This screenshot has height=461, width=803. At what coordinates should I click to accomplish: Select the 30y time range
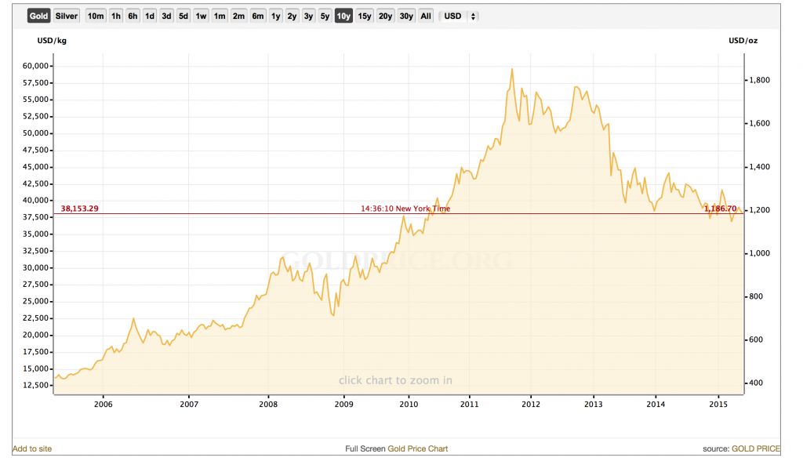pos(406,16)
